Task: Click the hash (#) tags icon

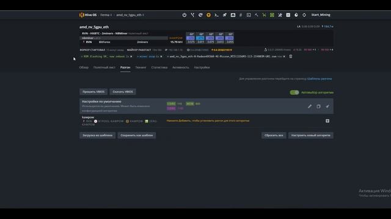Action: [x=241, y=15]
